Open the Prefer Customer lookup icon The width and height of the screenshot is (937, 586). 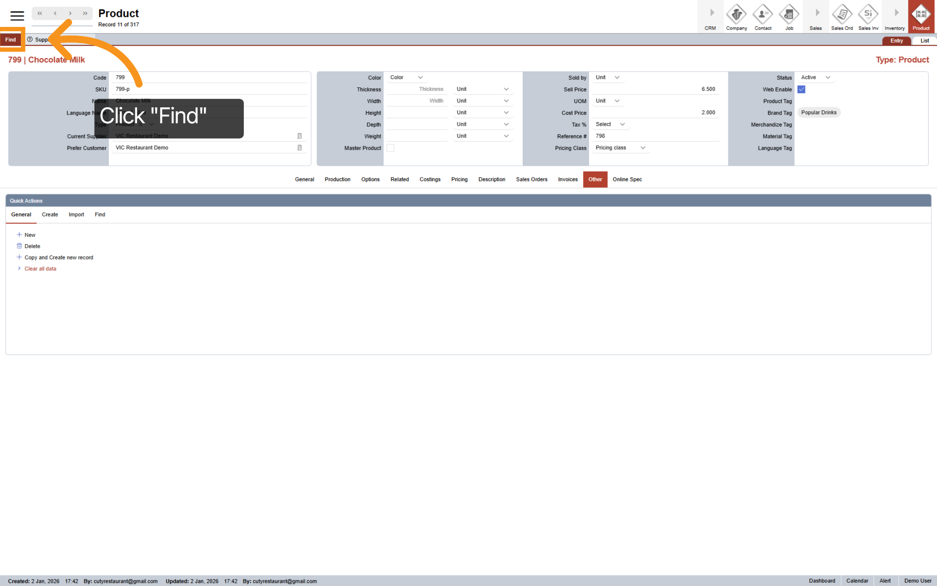click(299, 148)
